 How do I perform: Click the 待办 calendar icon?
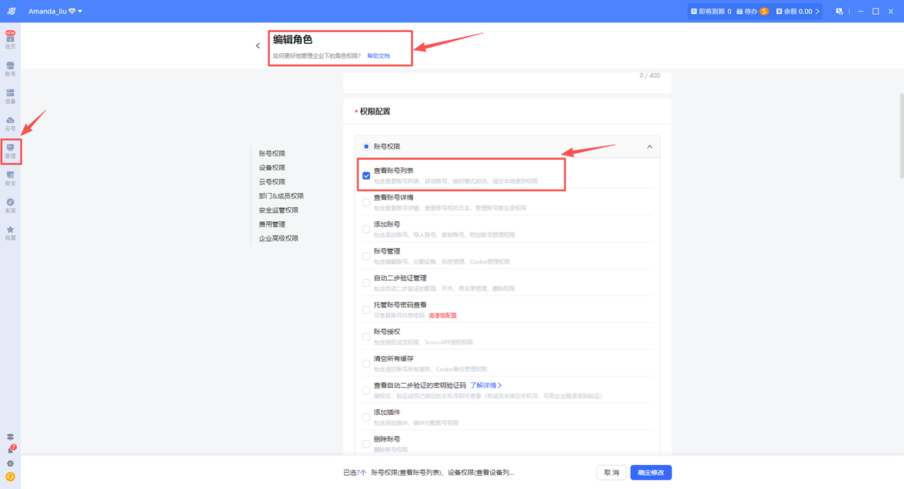(x=739, y=11)
